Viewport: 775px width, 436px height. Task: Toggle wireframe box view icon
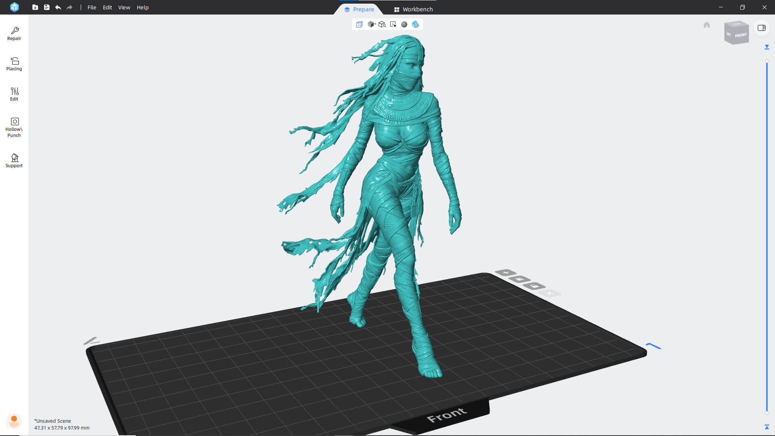click(359, 24)
